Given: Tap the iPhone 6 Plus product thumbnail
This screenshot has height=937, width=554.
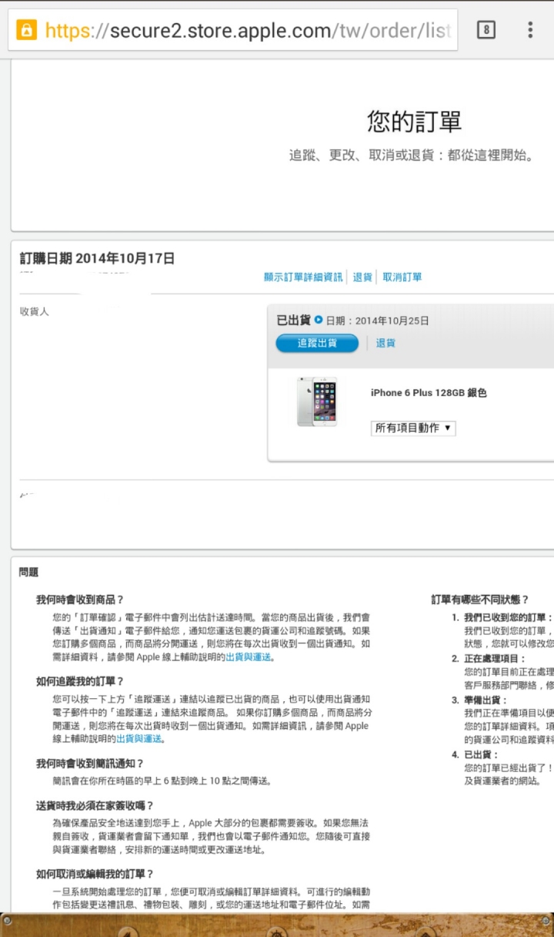Looking at the screenshot, I should (317, 401).
